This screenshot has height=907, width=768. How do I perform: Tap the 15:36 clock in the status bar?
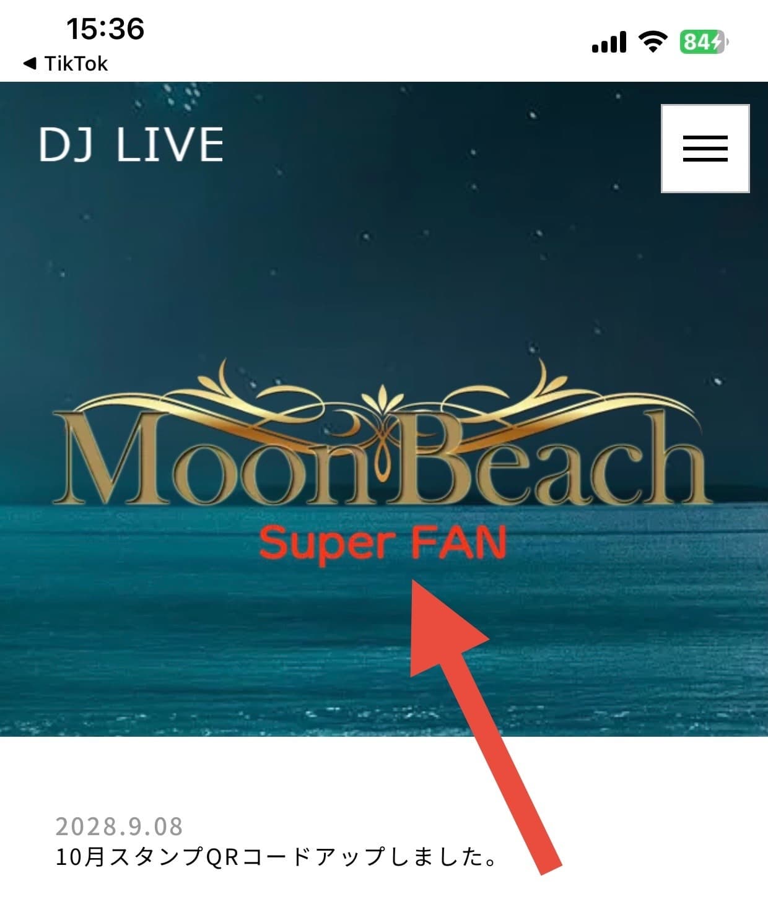(x=105, y=28)
